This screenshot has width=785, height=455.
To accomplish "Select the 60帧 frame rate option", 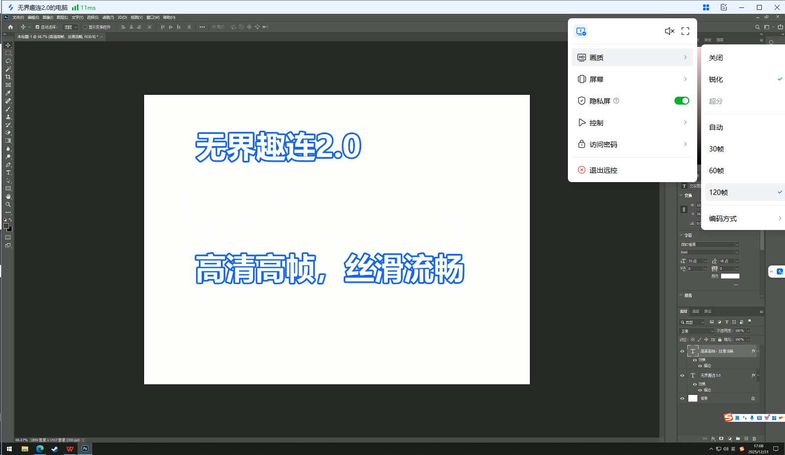I will coord(745,171).
